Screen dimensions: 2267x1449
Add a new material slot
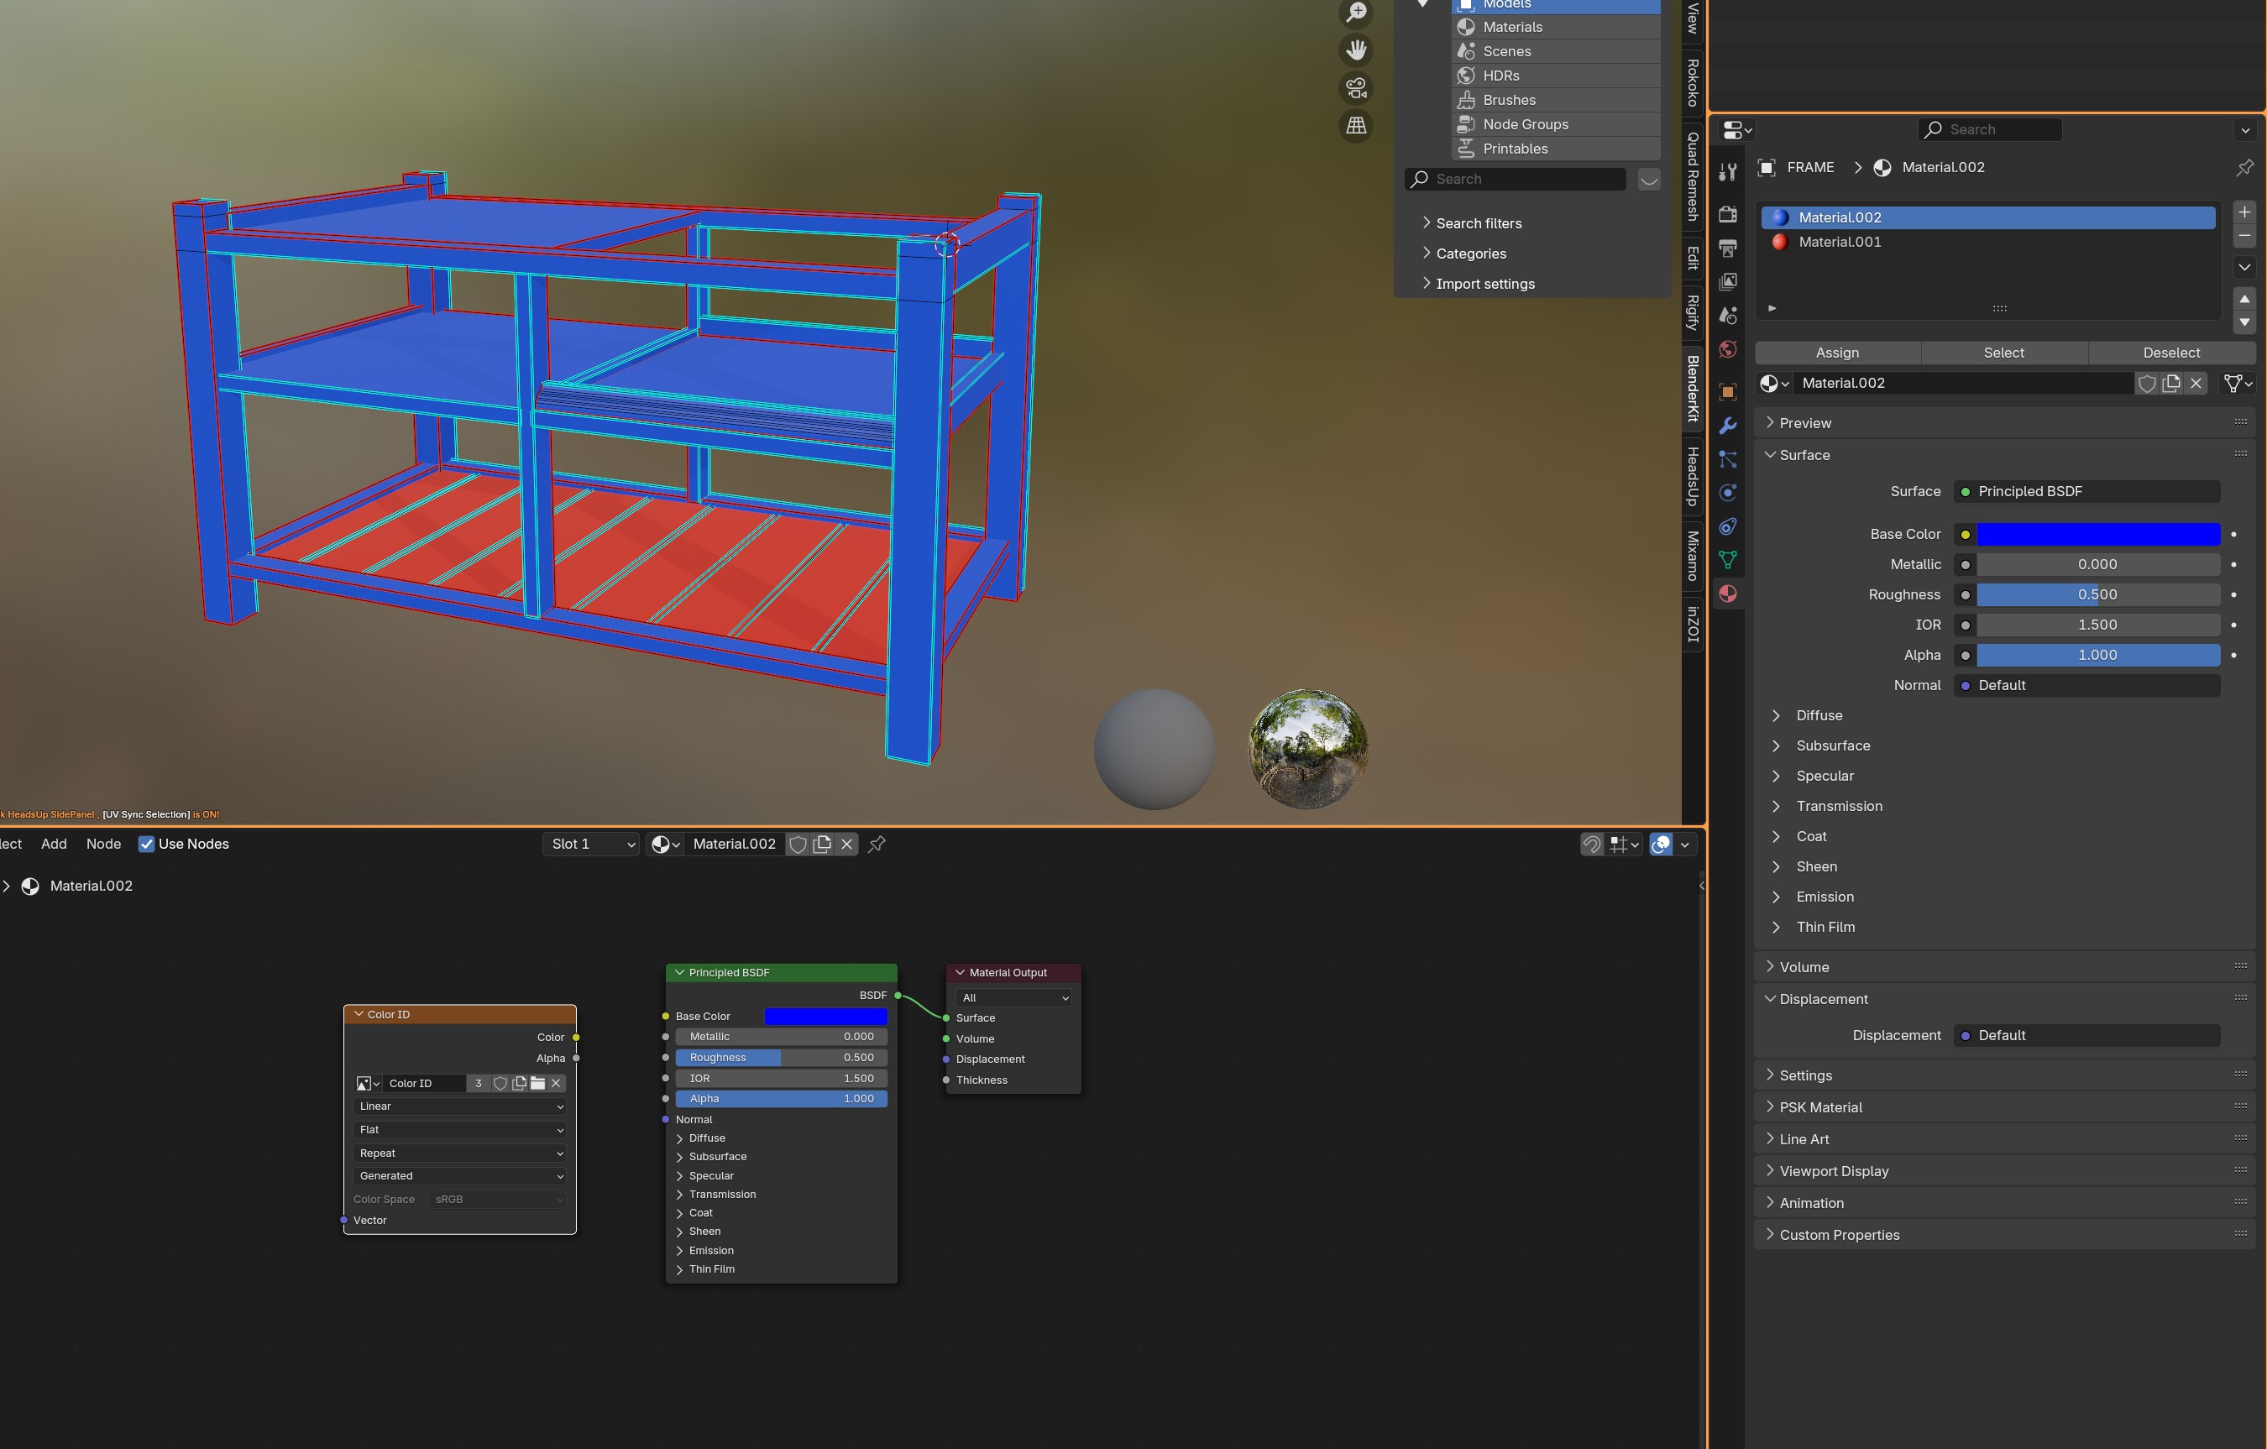coord(2244,212)
